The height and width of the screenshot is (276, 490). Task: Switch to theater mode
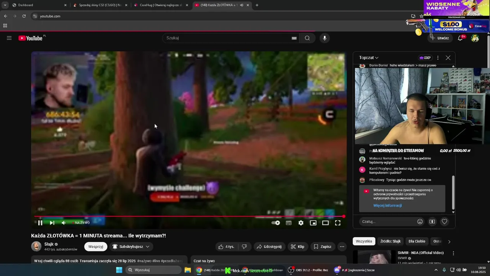325,223
